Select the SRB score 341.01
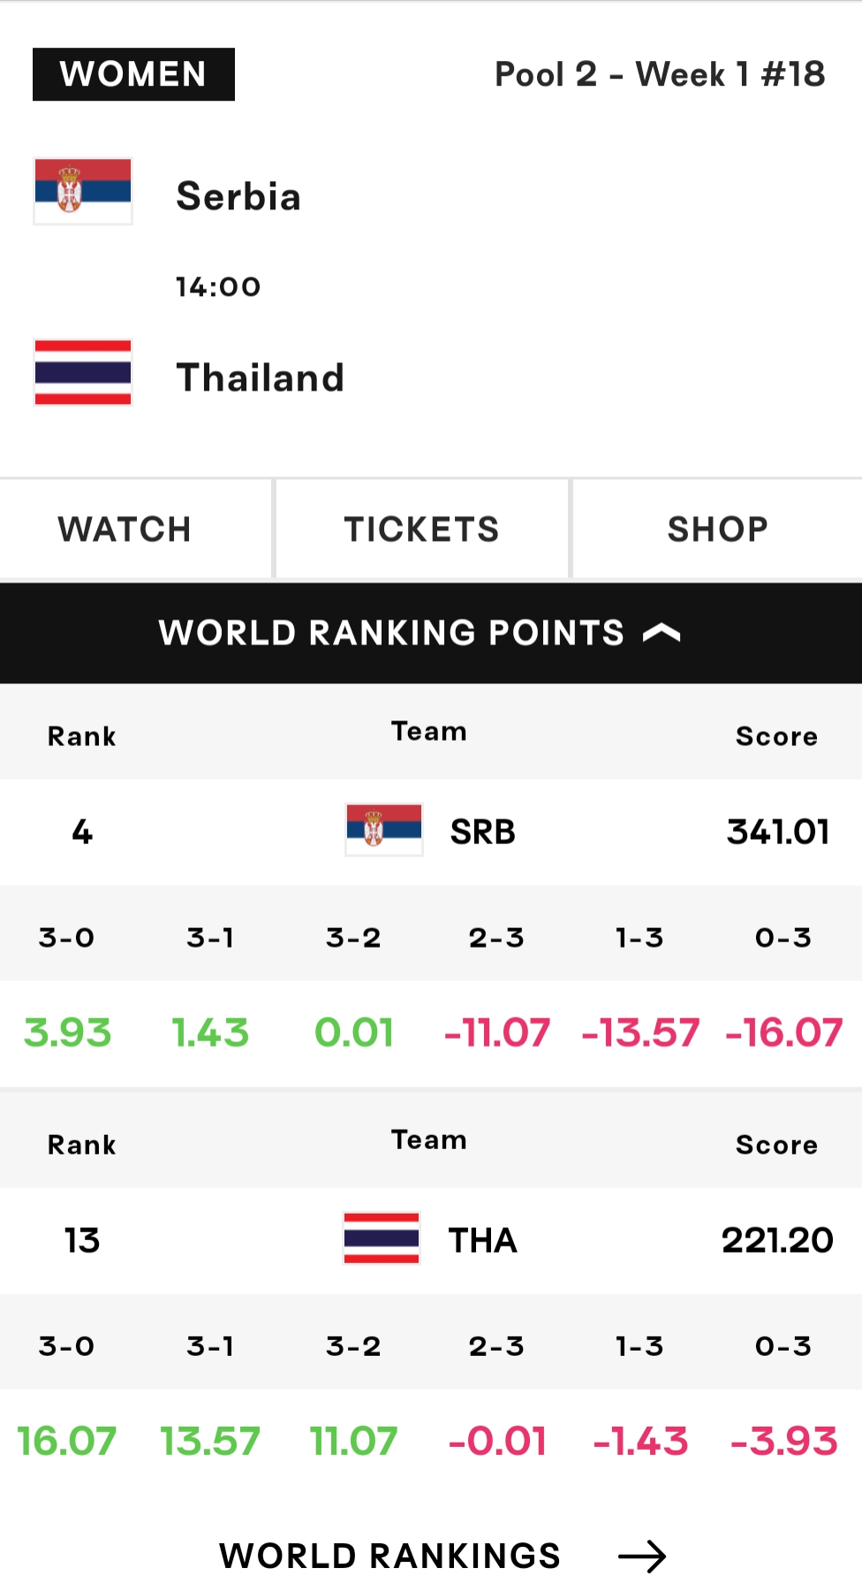Screen dimensions: 862x1576 coord(778,832)
